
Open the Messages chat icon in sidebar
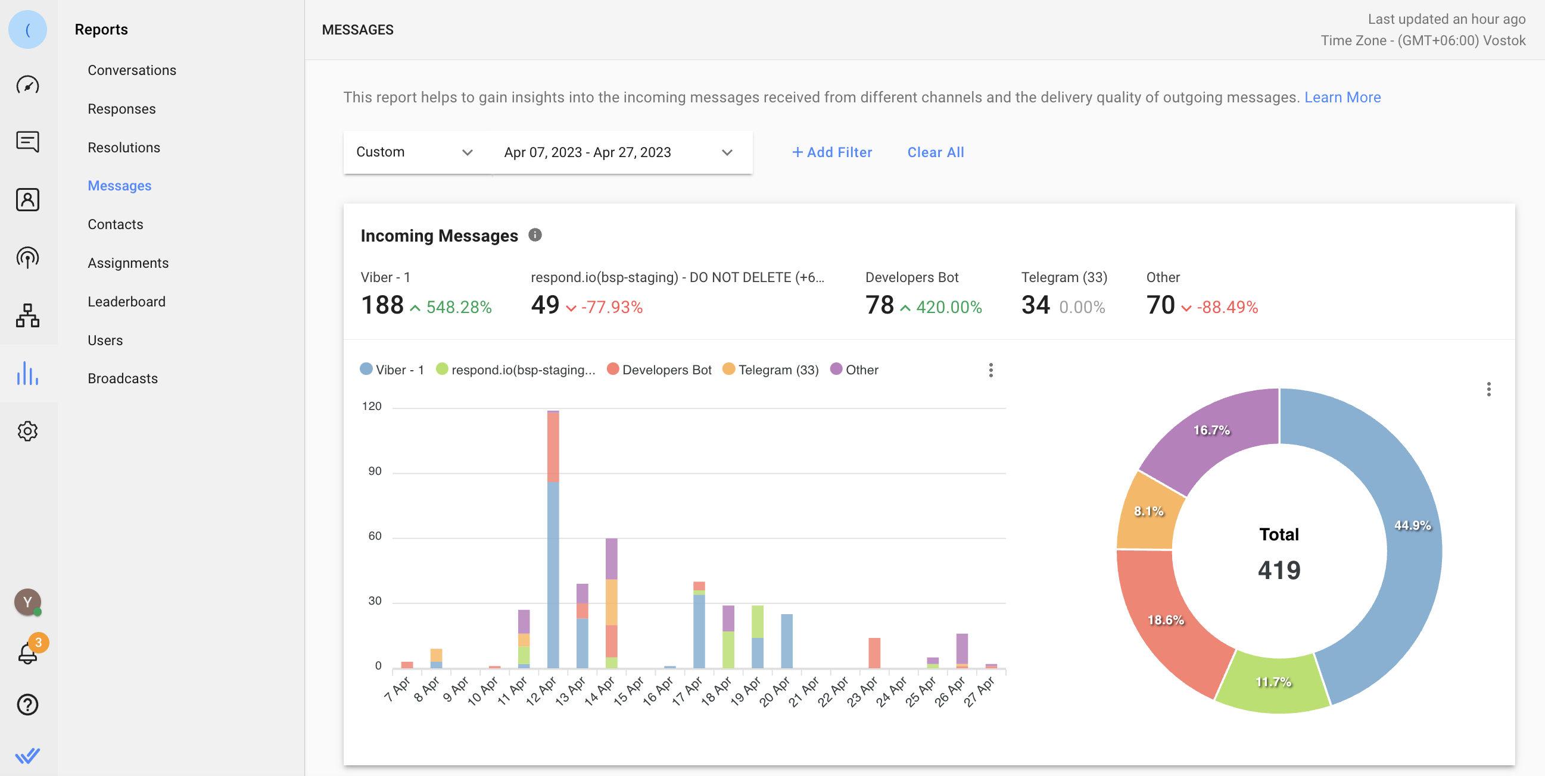coord(27,142)
